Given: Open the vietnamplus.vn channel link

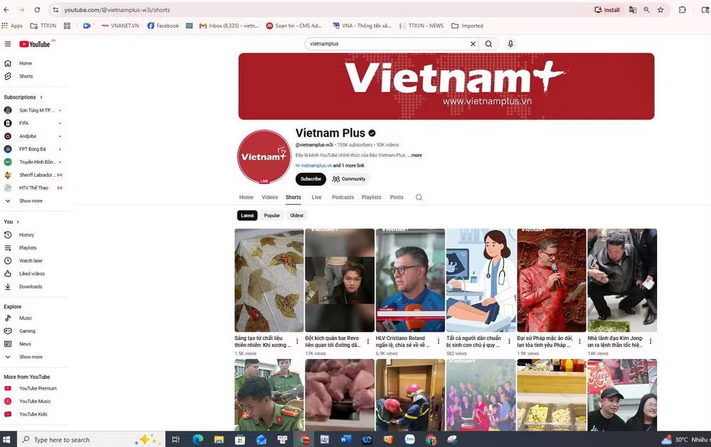Looking at the screenshot, I should click(316, 165).
